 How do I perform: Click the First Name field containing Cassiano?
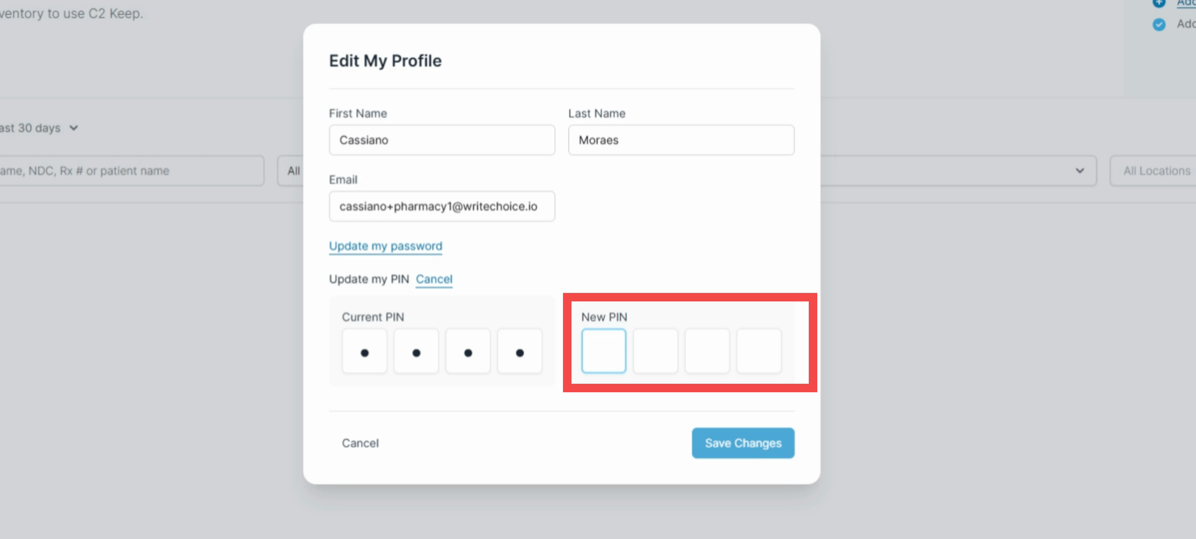(442, 140)
